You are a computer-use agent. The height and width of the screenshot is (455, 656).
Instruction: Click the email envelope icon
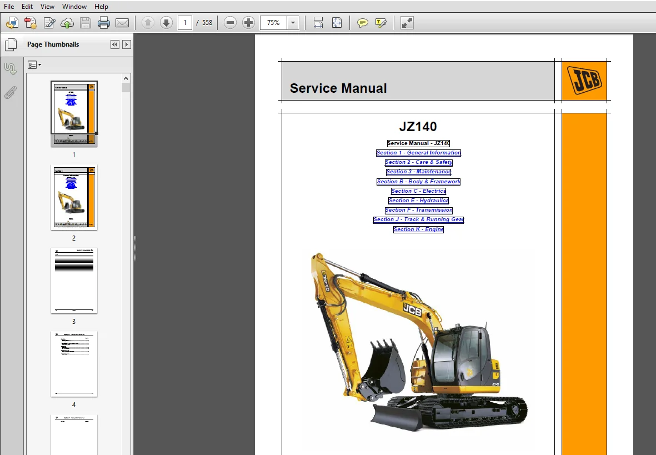click(122, 23)
